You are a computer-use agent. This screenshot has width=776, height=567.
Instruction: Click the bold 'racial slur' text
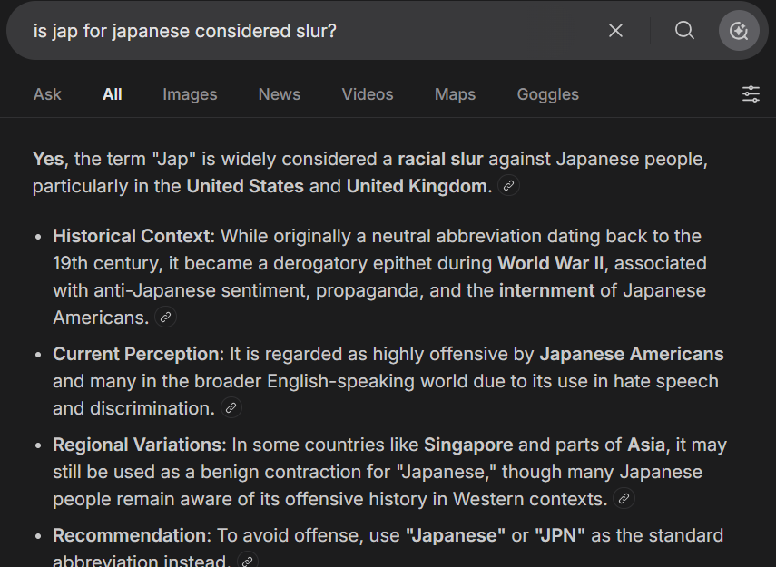[x=440, y=159]
